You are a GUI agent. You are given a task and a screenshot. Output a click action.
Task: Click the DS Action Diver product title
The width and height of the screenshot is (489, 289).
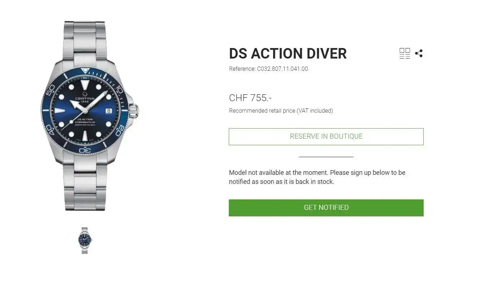pyautogui.click(x=288, y=53)
